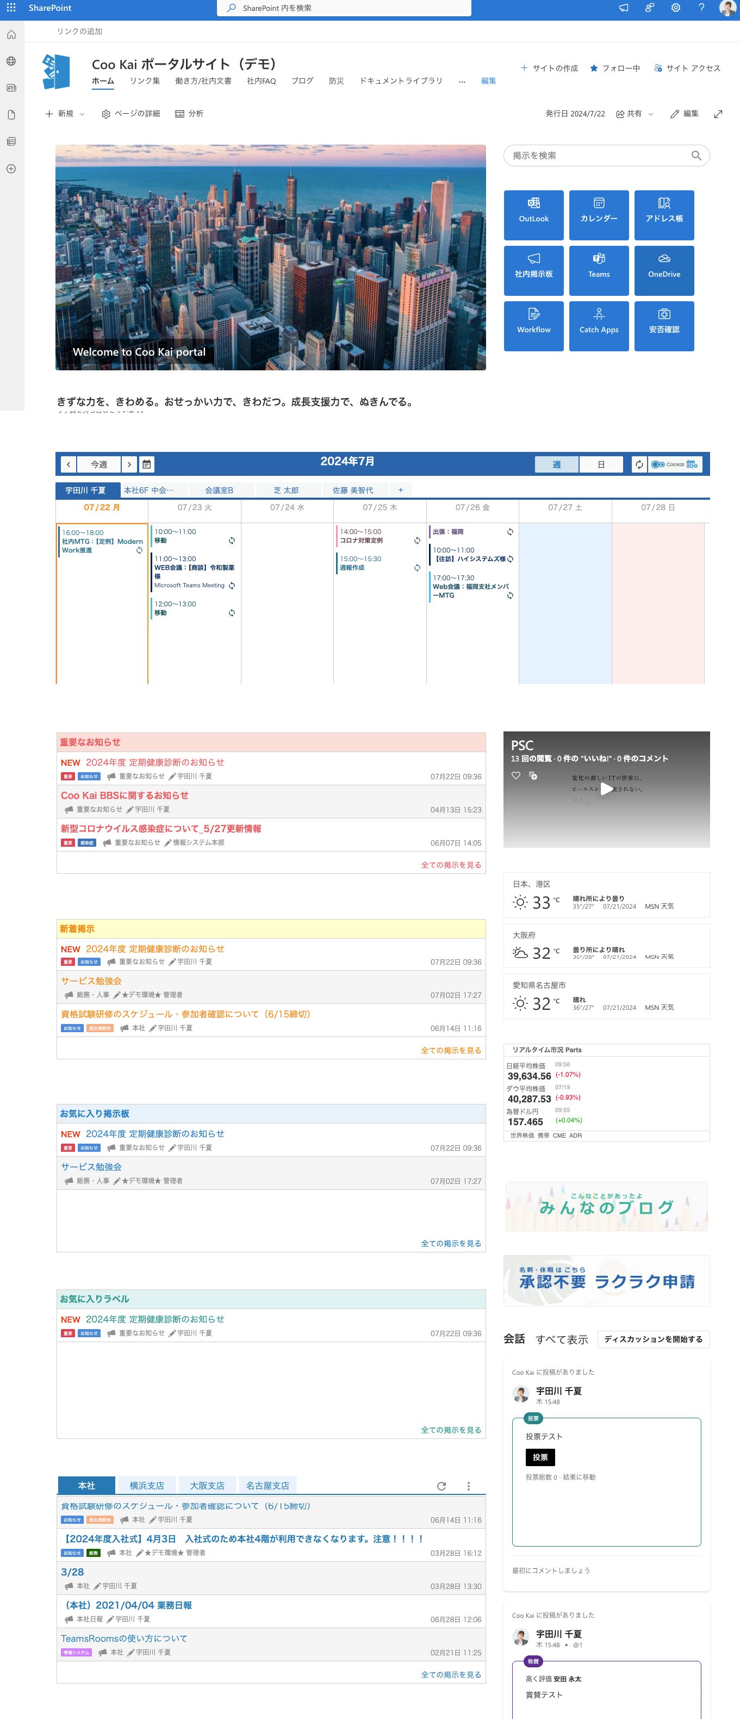Open ドキュメントライブラリ navigation item
Image resolution: width=740 pixels, height=1719 pixels.
point(401,80)
